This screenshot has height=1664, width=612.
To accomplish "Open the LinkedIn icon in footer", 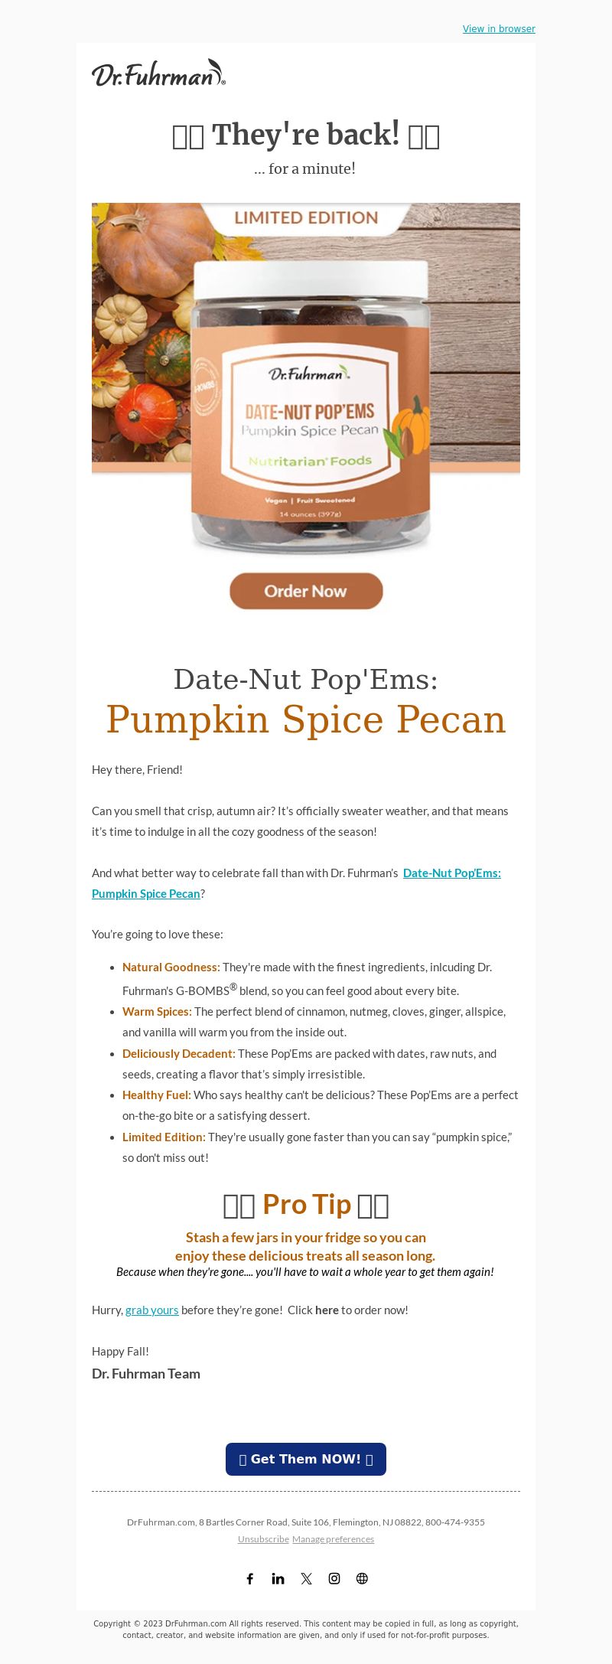I will click(278, 1578).
